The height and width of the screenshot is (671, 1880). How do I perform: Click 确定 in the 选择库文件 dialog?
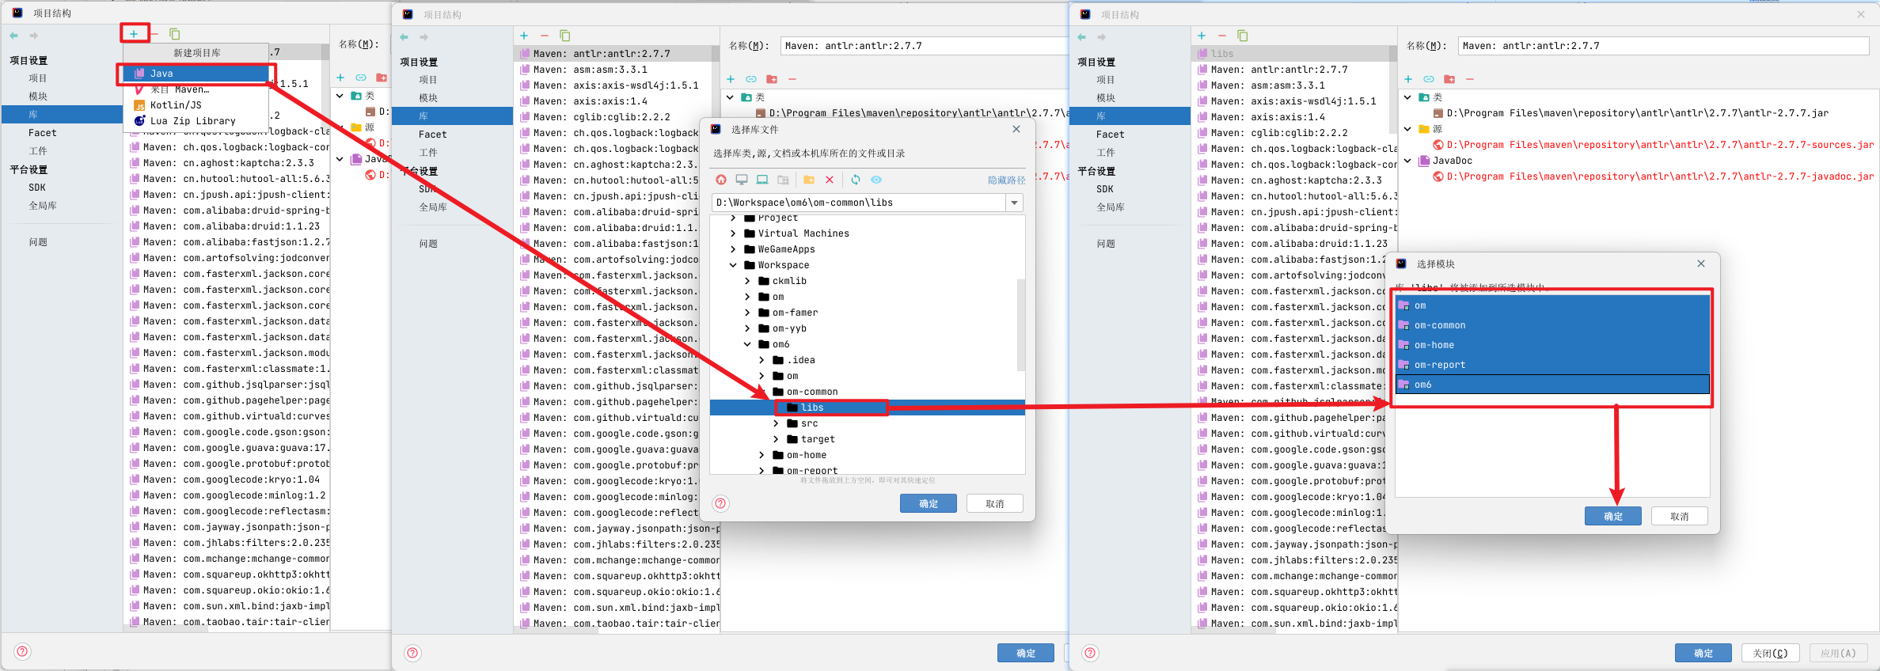tap(929, 503)
